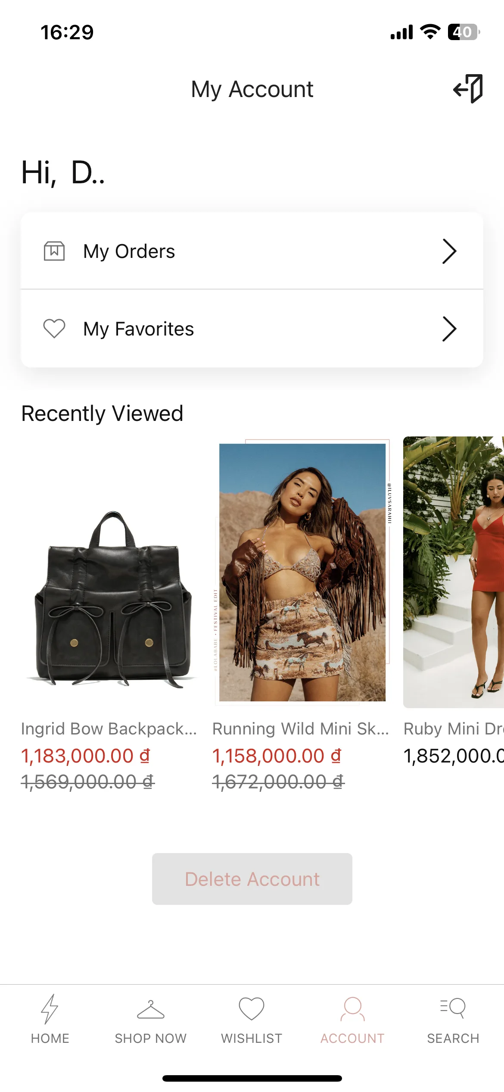Viewport: 504px width, 1092px height.
Task: Expand My Orders with its chevron
Action: click(x=449, y=251)
